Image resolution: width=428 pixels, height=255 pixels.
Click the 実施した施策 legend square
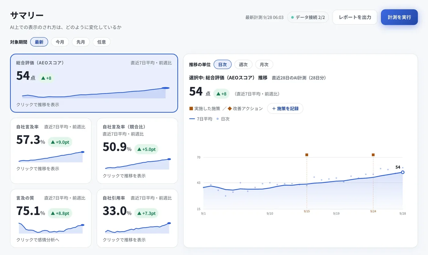(191, 108)
